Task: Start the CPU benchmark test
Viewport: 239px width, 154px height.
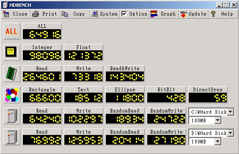Action: click(x=12, y=52)
